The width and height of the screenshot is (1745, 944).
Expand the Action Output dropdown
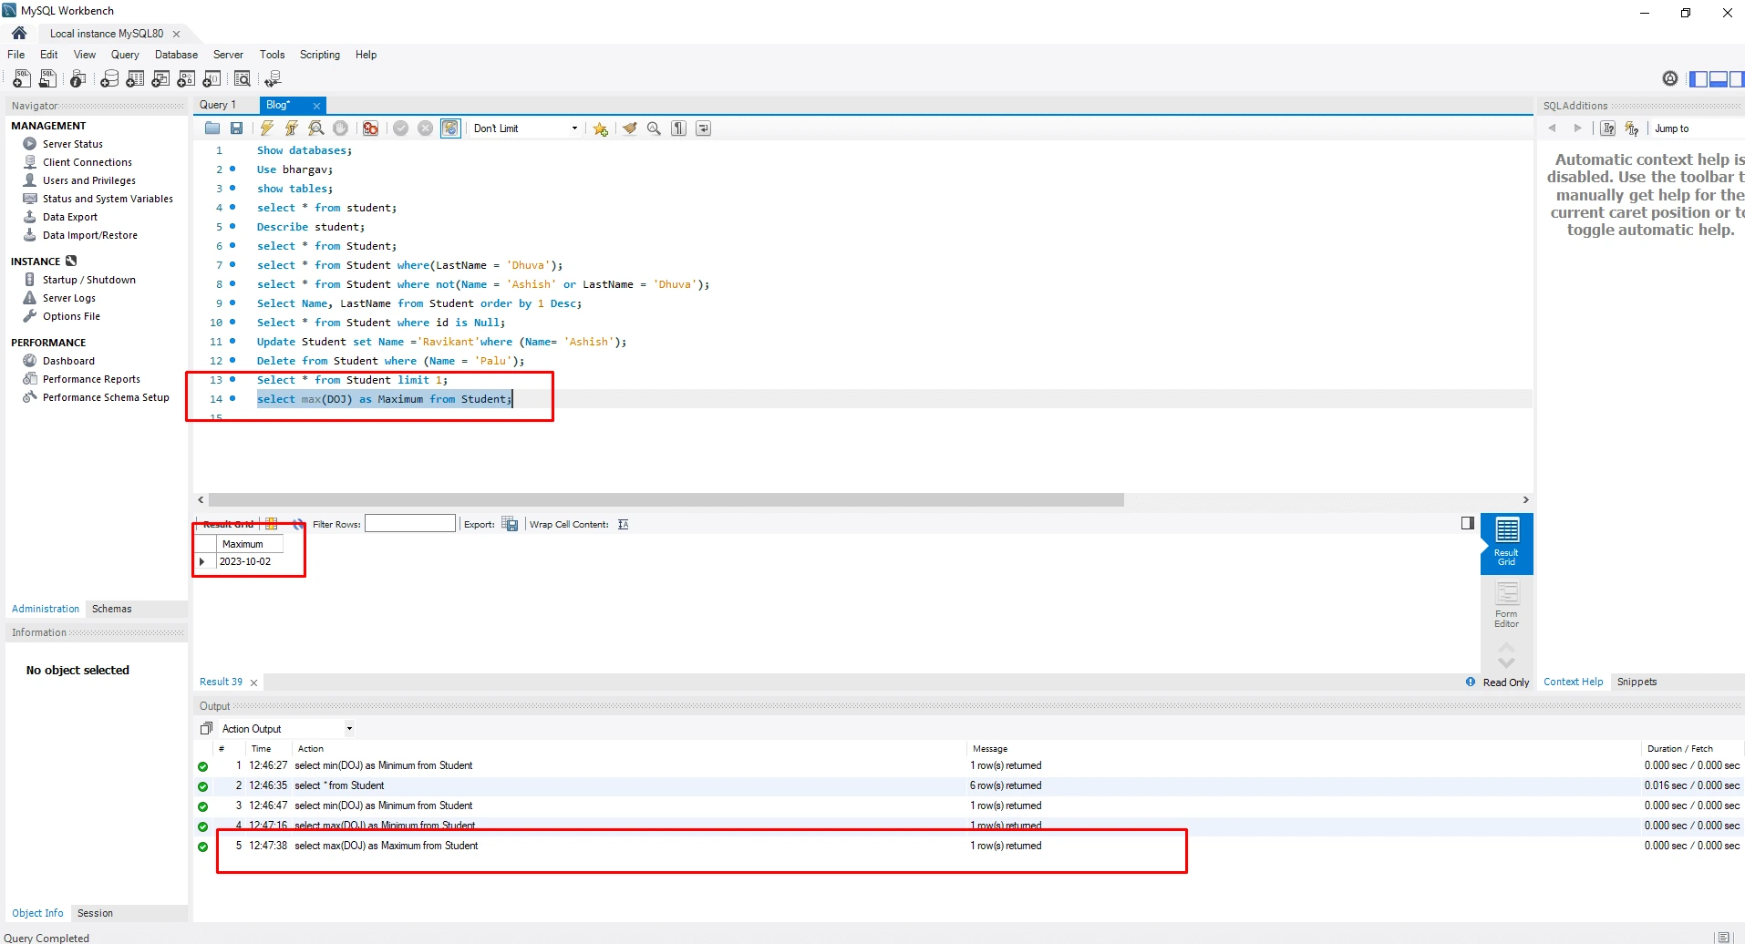click(349, 729)
